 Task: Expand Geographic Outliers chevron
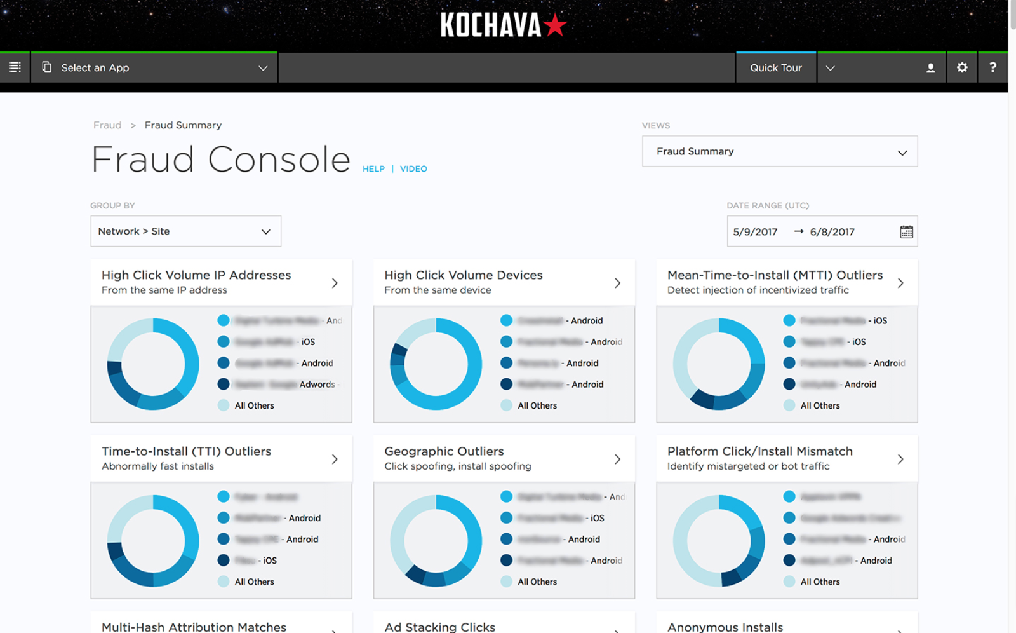(617, 459)
